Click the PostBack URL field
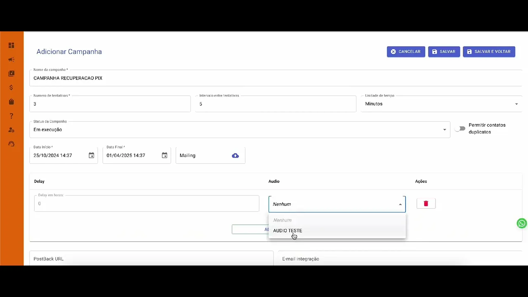 [x=151, y=259]
